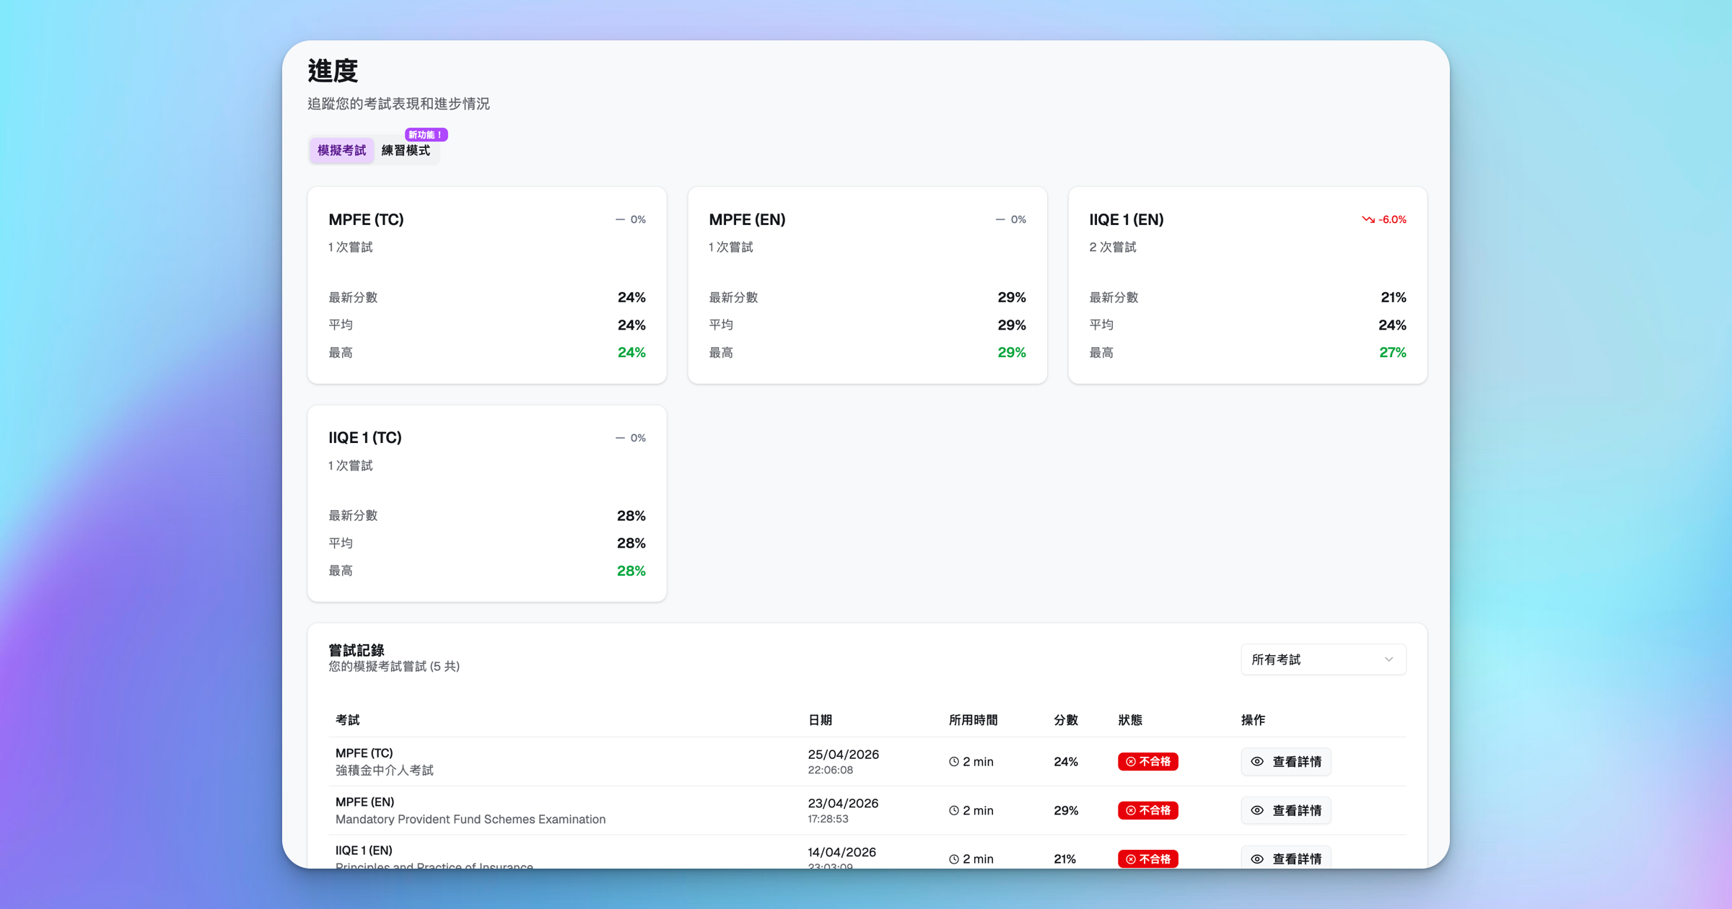The image size is (1732, 909).
Task: Click the clock icon in MPFE (EN) row
Action: [x=954, y=810]
